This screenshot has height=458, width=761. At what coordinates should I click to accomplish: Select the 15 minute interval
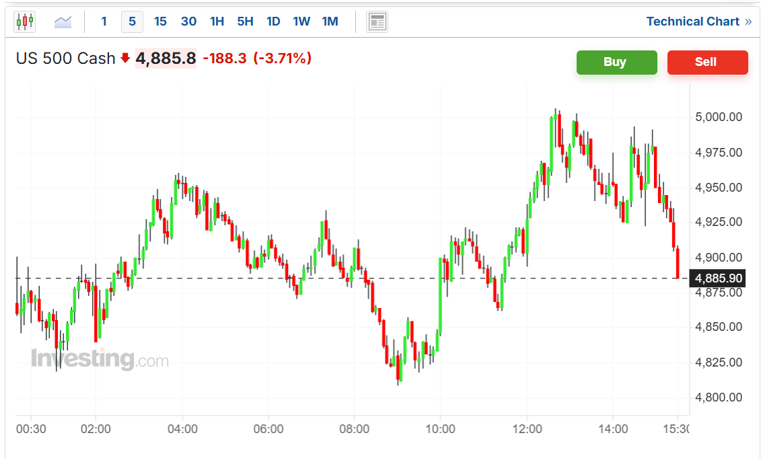point(160,22)
